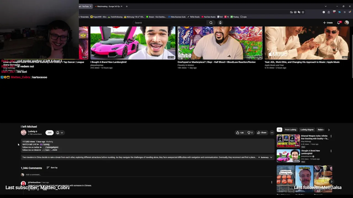The width and height of the screenshot is (353, 198).
Task: Open @PainlessSiren commenter profile
Action: pos(34,182)
